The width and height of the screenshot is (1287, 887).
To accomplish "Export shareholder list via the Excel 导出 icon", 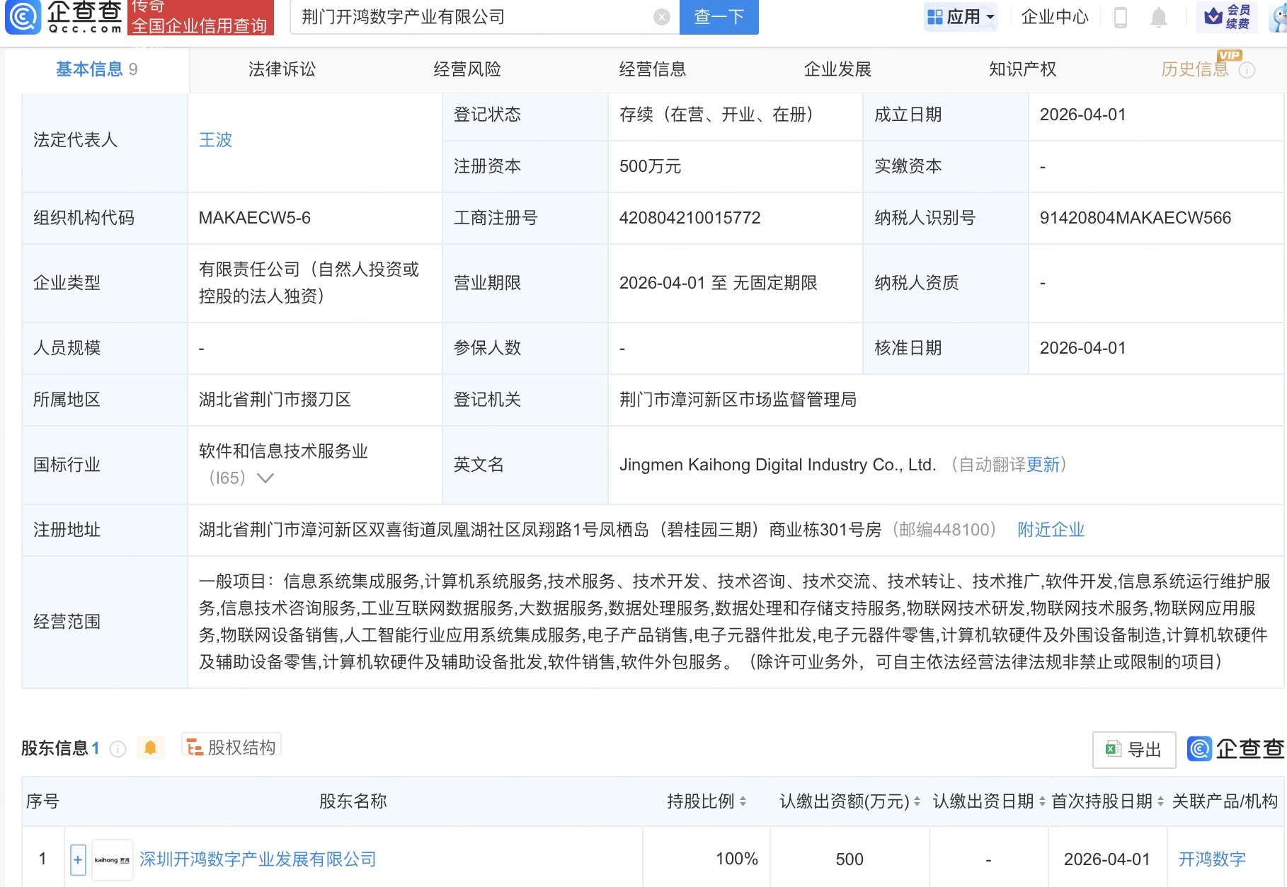I will tap(1112, 749).
